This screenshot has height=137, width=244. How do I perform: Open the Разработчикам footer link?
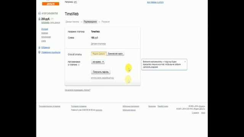point(163,106)
